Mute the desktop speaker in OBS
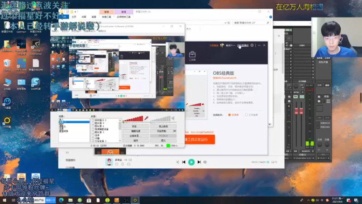This screenshot has height=204, width=362. click(x=173, y=118)
